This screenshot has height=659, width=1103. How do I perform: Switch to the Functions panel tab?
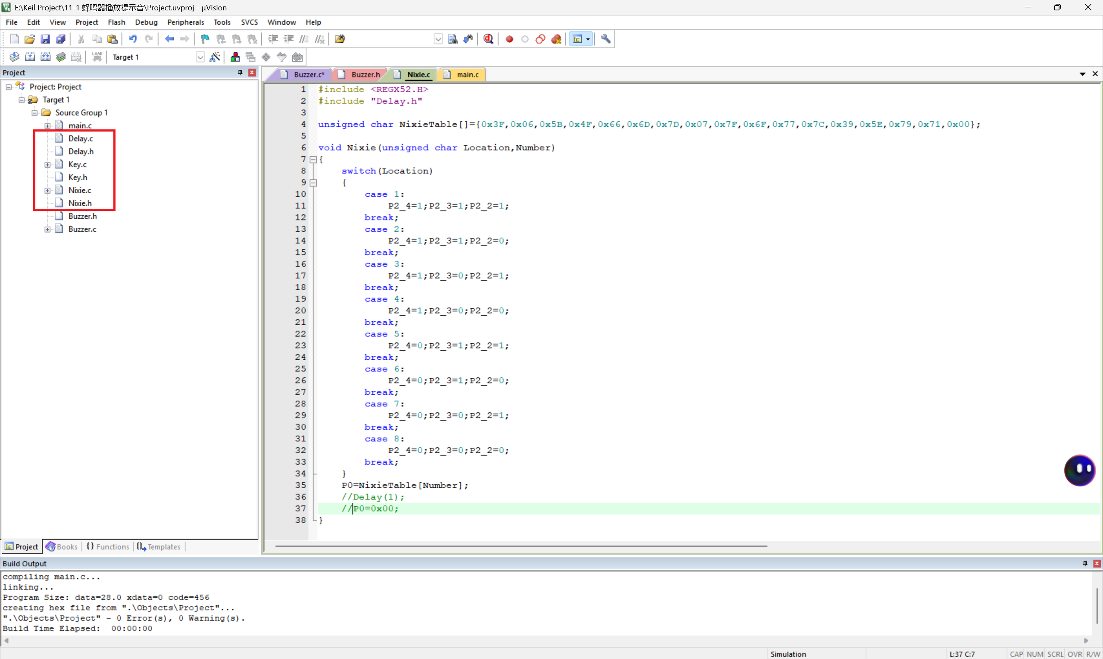108,546
